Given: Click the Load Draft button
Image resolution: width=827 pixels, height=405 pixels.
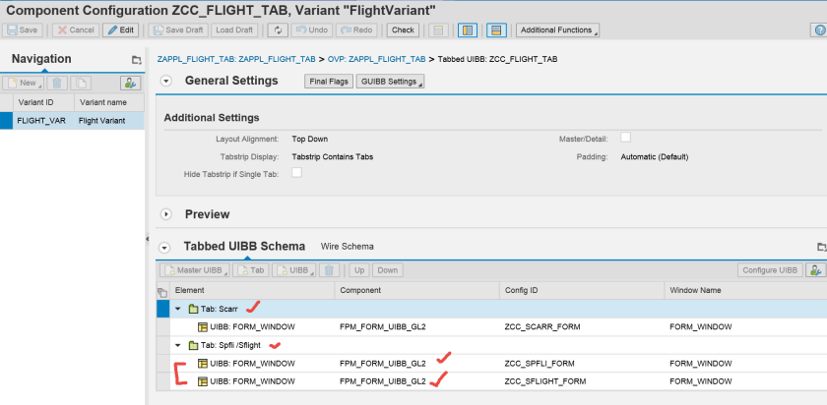Looking at the screenshot, I should 234,30.
